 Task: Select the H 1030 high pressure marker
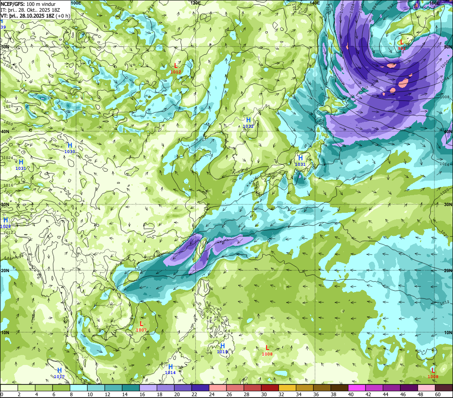(70, 148)
